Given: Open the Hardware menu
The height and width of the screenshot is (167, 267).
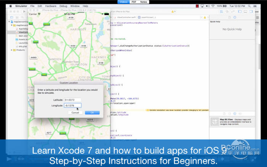Looking at the screenshot, I should click(51, 6).
